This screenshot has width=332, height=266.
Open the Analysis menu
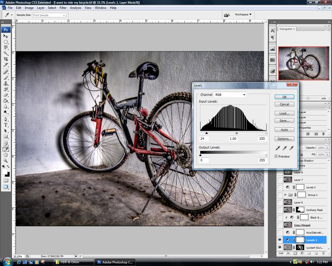76,8
